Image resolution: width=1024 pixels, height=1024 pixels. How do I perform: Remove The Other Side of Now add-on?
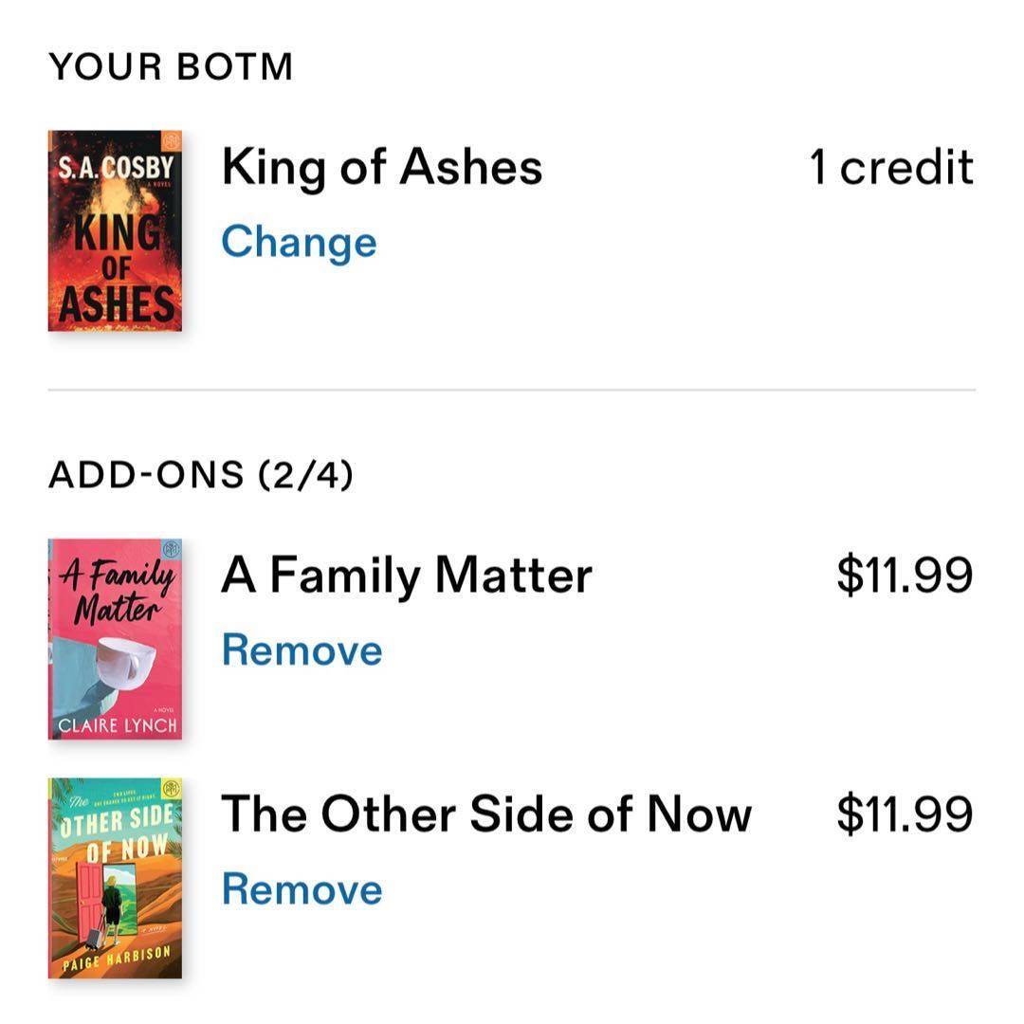(302, 889)
